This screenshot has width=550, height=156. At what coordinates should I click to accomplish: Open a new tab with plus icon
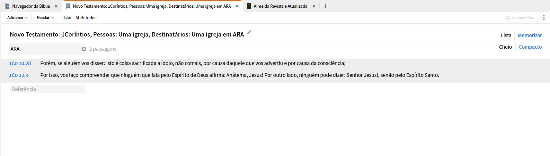[325, 6]
